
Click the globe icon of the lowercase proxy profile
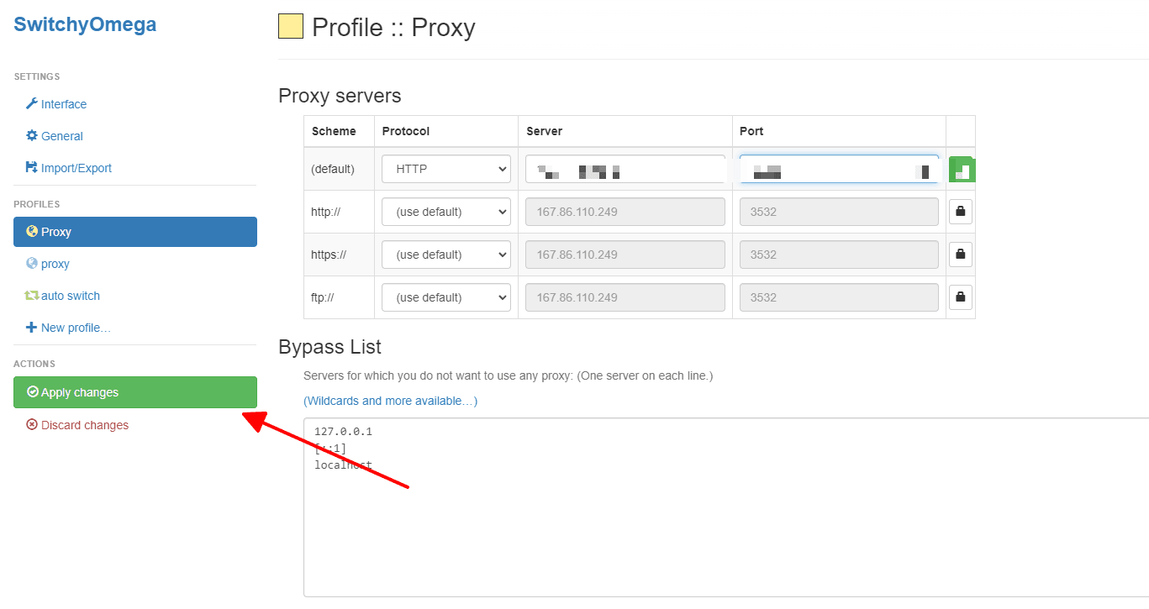click(x=32, y=264)
